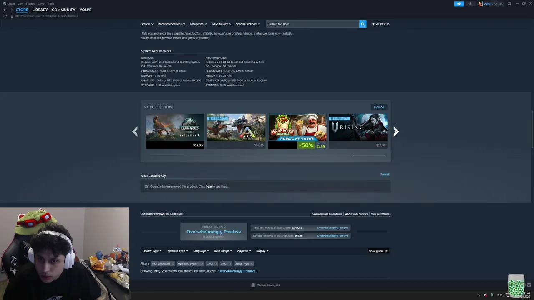The image size is (534, 300).
Task: Remove the Your Languages filter
Action: pyautogui.click(x=173, y=263)
